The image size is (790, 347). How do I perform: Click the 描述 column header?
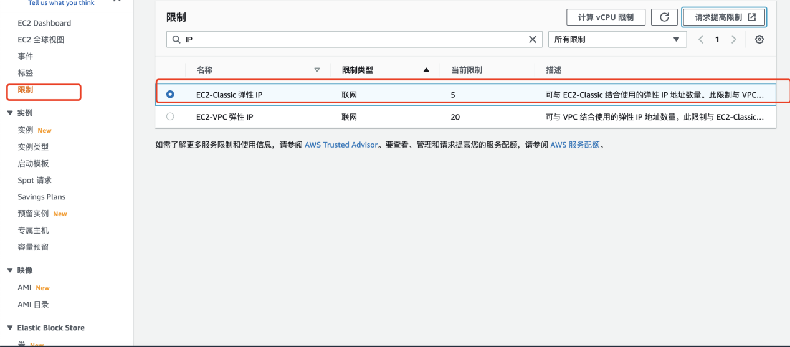554,70
